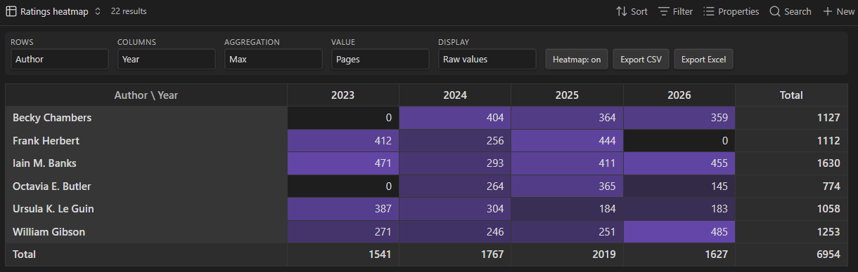Screen dimensions: 858x272
Task: Click the Sort arrows icon
Action: click(622, 11)
